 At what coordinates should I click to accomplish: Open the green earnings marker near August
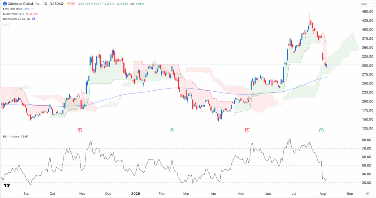click(321, 130)
